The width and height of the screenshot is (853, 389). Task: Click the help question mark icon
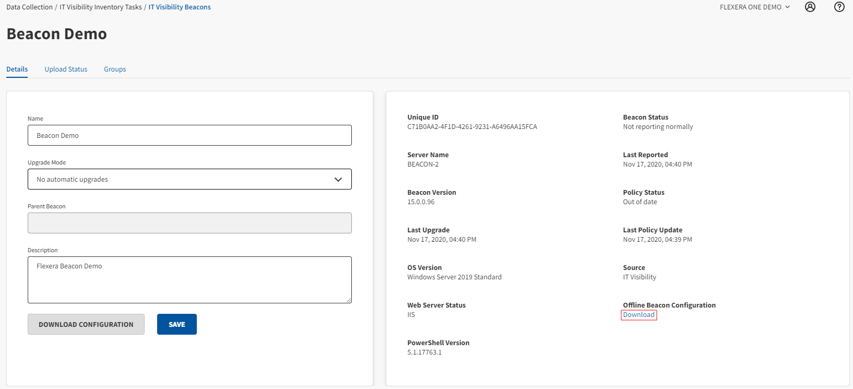pos(839,7)
